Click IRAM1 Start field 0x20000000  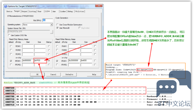tap(74, 61)
